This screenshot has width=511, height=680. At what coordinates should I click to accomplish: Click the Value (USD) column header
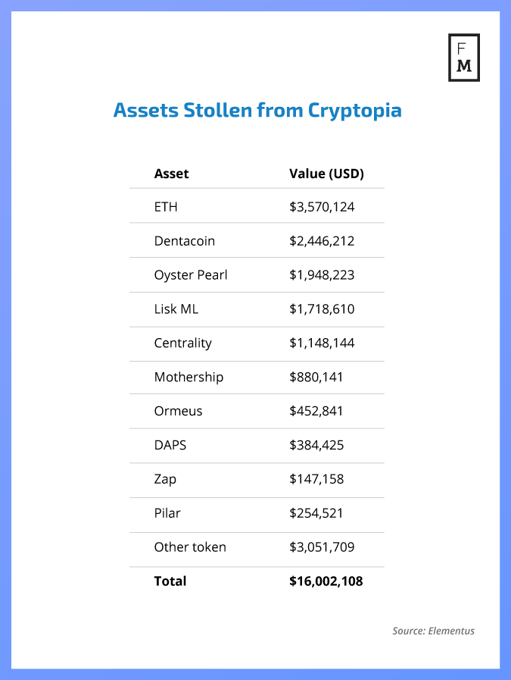(x=326, y=174)
